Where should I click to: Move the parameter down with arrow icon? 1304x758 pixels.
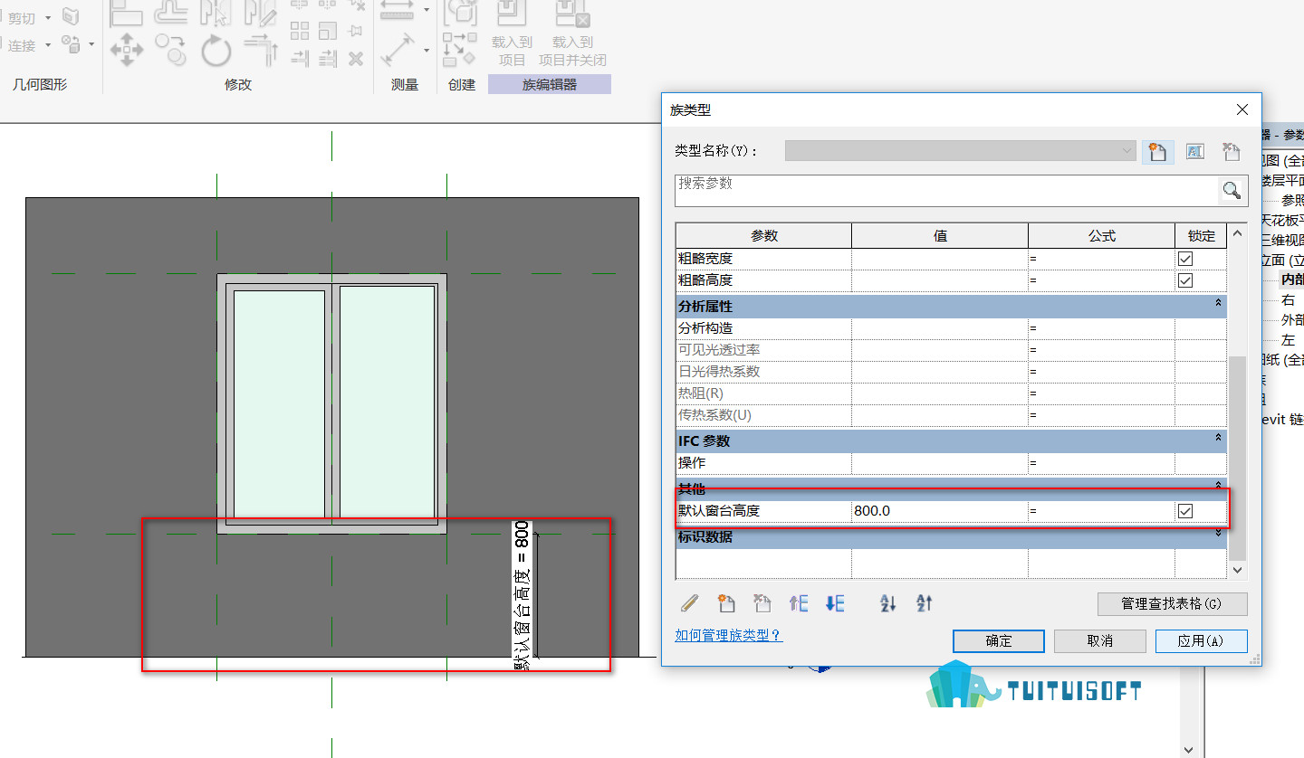[835, 602]
